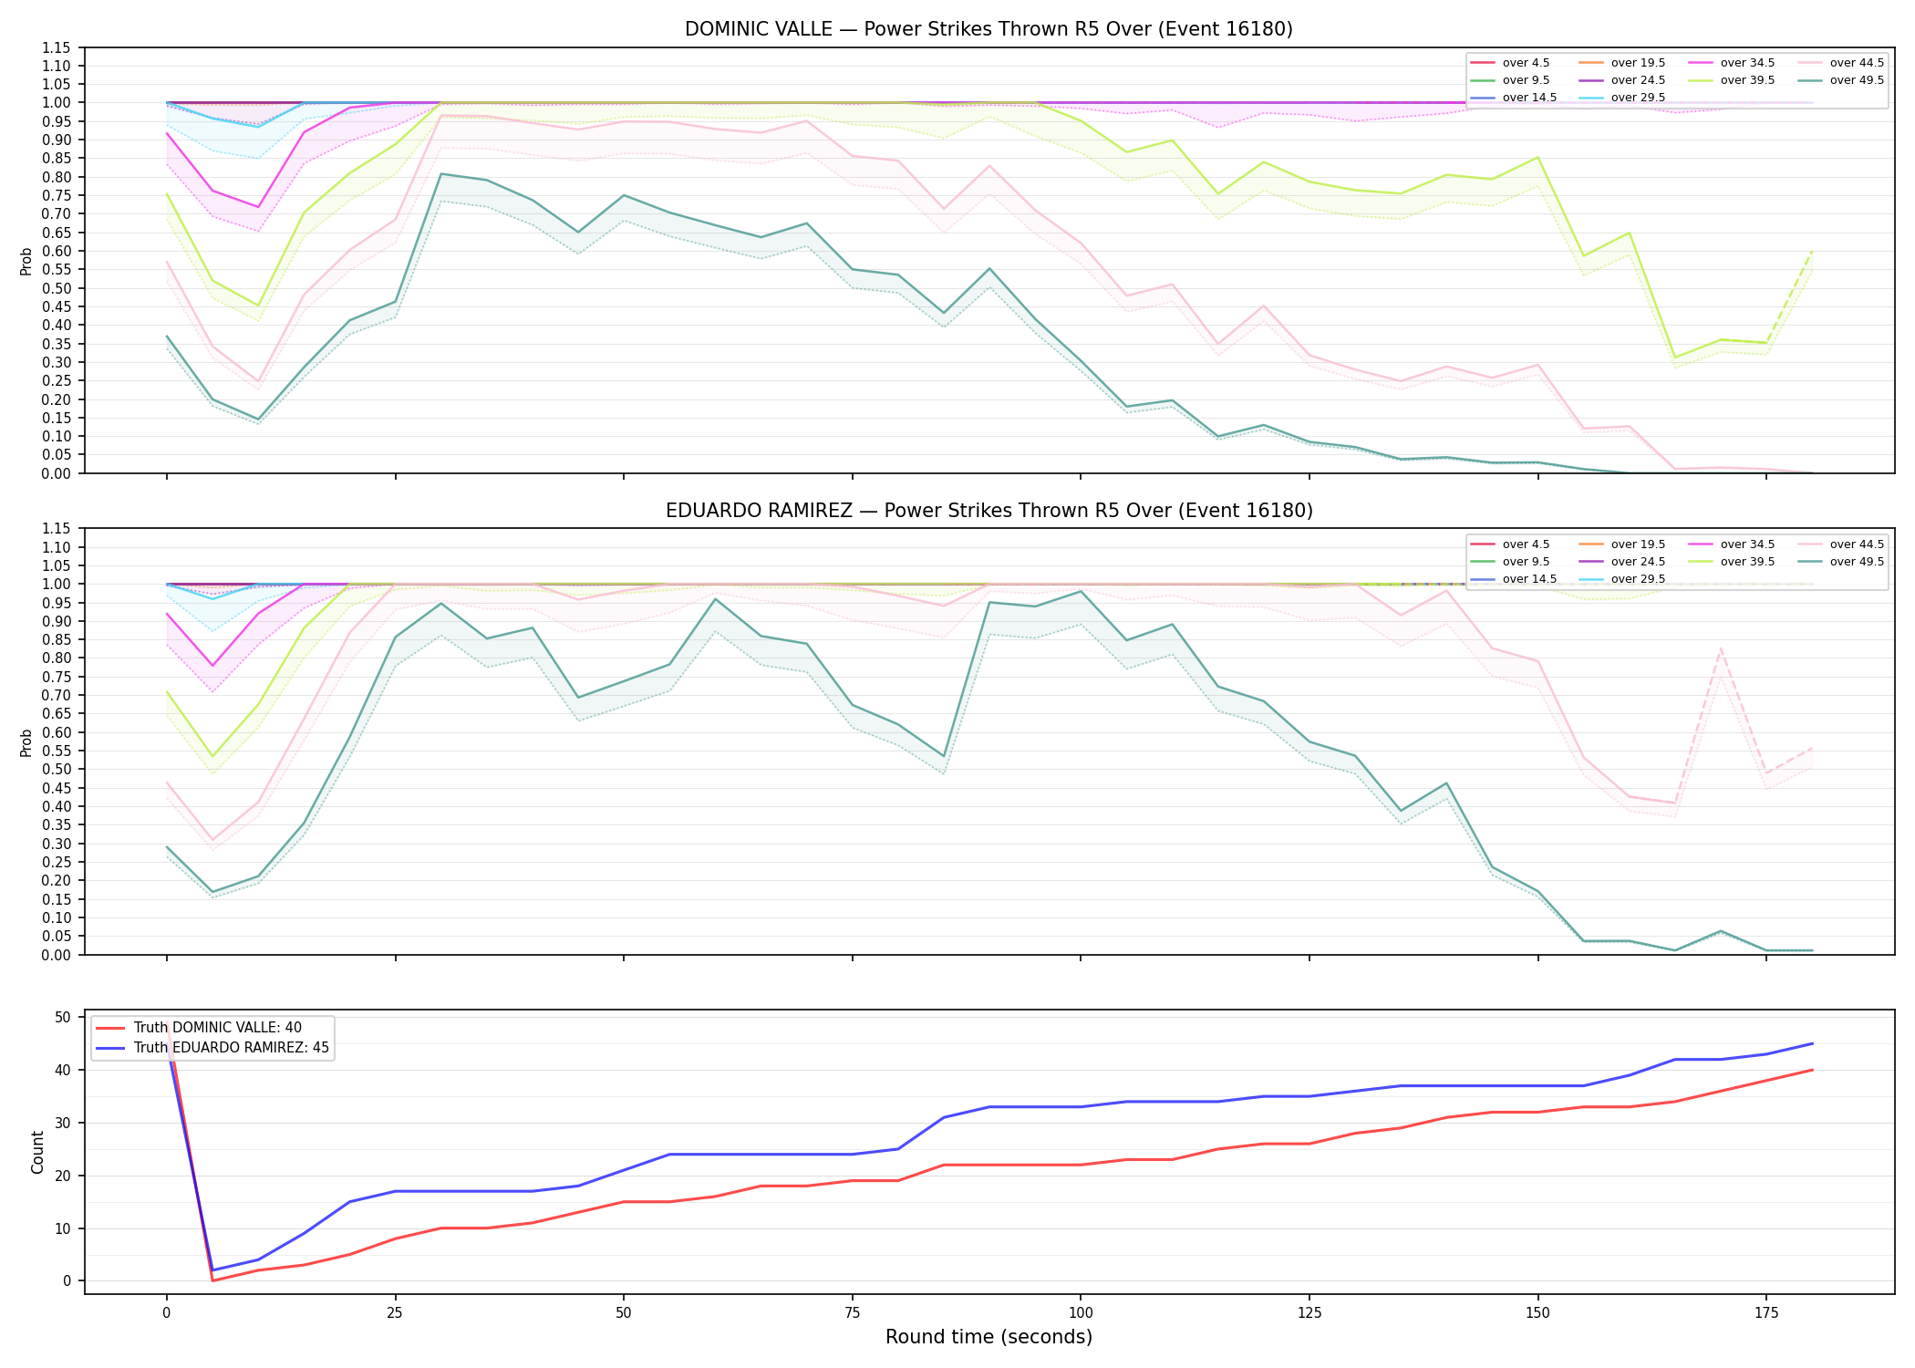Select 'over 4.5' in the Dominic Valle legend
1915x1368 pixels.
(1526, 63)
